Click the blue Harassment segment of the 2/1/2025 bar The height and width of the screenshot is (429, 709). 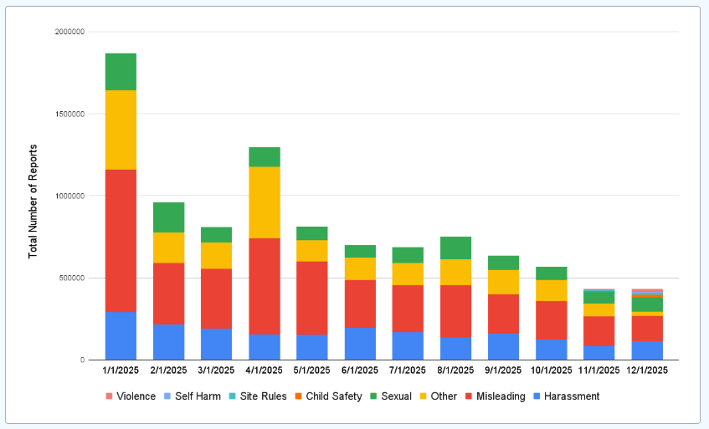point(168,341)
